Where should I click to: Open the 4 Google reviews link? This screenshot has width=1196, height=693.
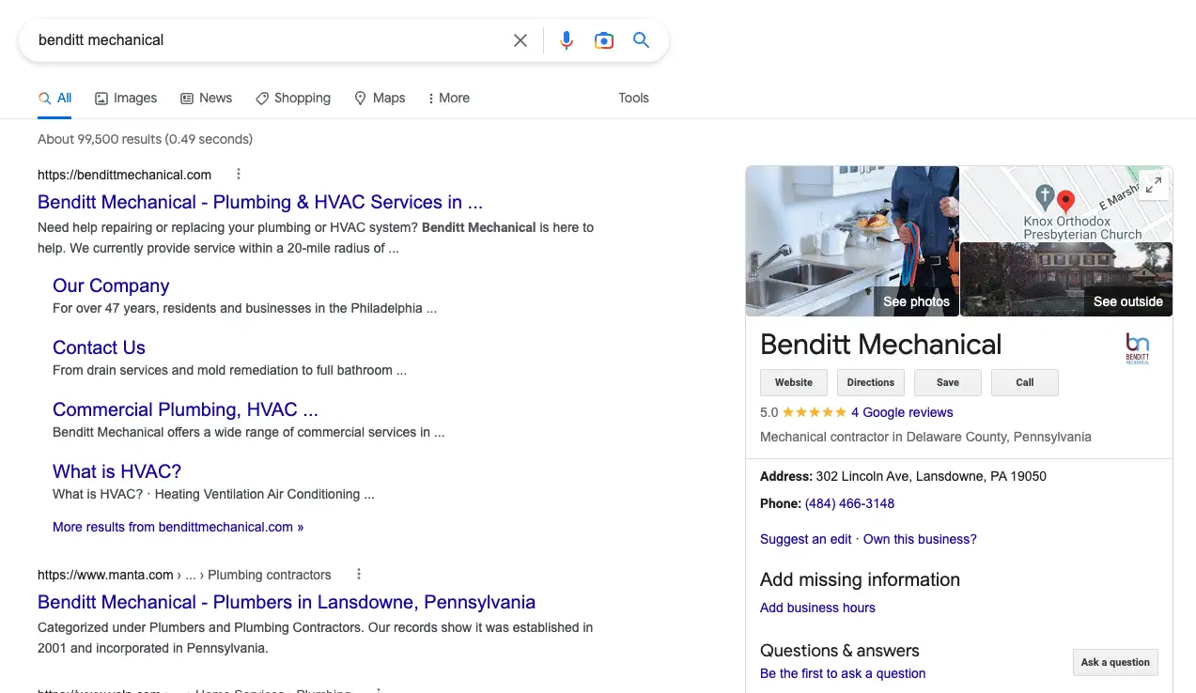(x=902, y=412)
